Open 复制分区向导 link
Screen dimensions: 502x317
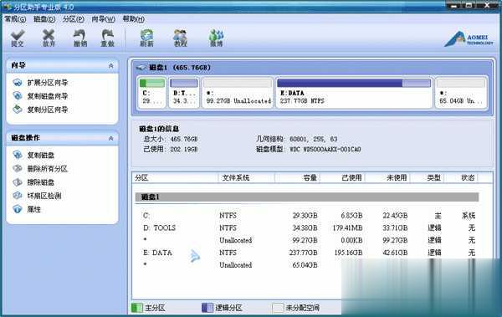[48, 110]
